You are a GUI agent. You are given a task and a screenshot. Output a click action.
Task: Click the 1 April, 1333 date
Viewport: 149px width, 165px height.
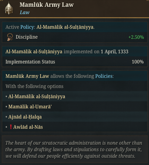point(114,52)
